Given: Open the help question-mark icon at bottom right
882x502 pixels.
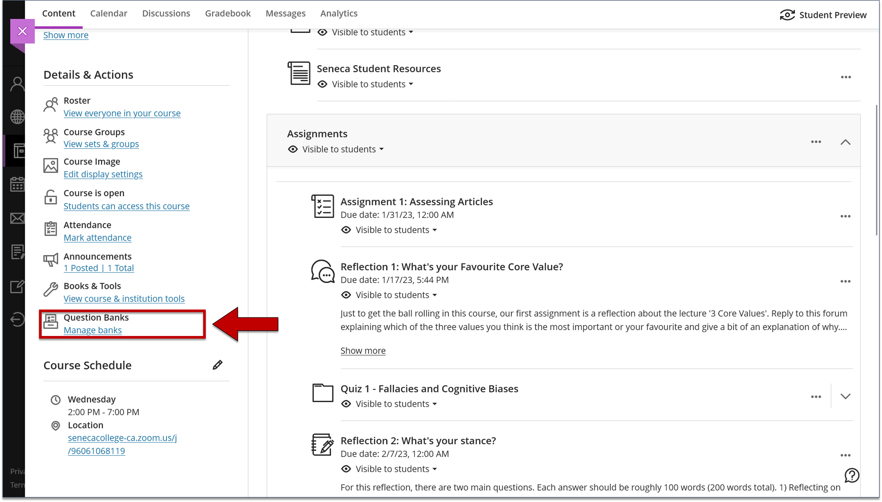Looking at the screenshot, I should pyautogui.click(x=852, y=475).
